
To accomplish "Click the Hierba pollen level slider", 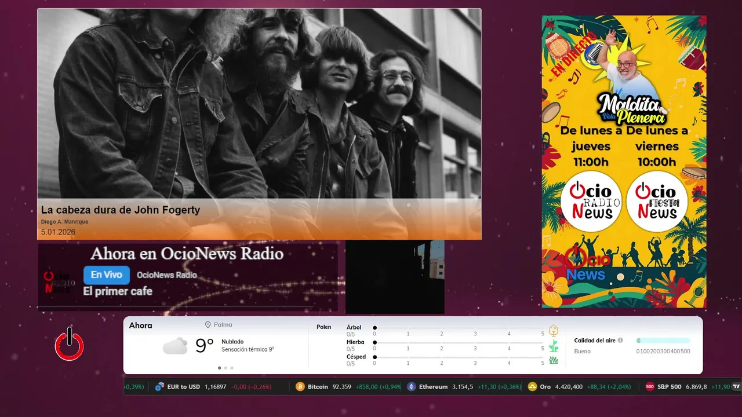I will tap(459, 342).
